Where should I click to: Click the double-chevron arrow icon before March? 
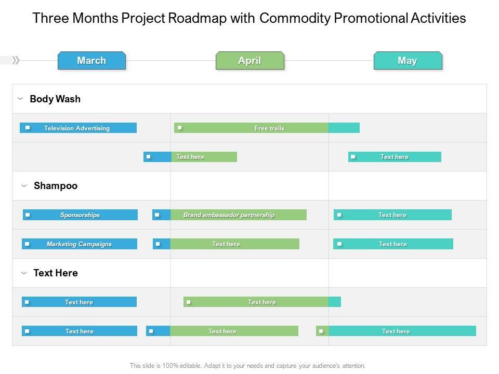[16, 60]
